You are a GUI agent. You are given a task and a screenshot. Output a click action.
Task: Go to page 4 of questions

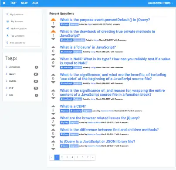click(72, 157)
